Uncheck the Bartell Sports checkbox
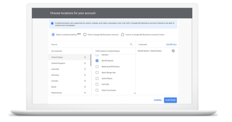Viewport: 232px width, 122px height. pos(97,61)
